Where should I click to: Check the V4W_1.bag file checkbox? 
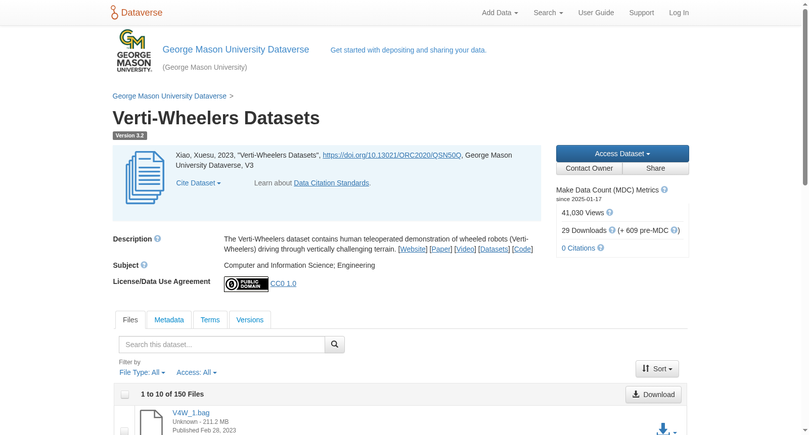[x=124, y=431]
